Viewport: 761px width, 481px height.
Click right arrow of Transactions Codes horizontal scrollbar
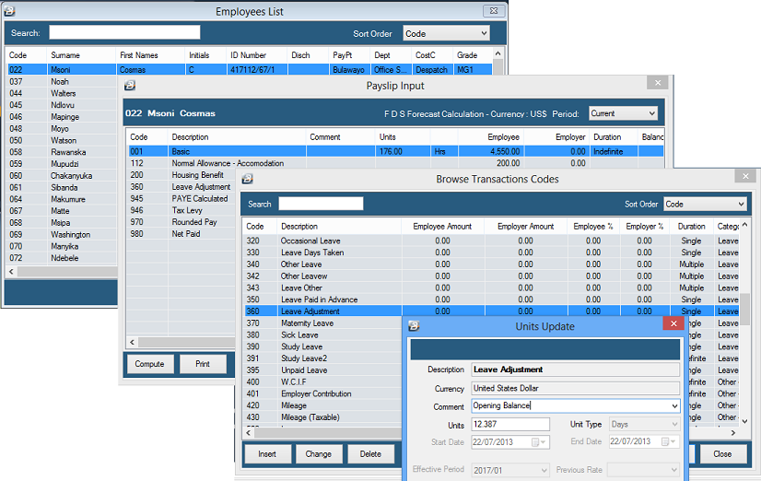732,432
